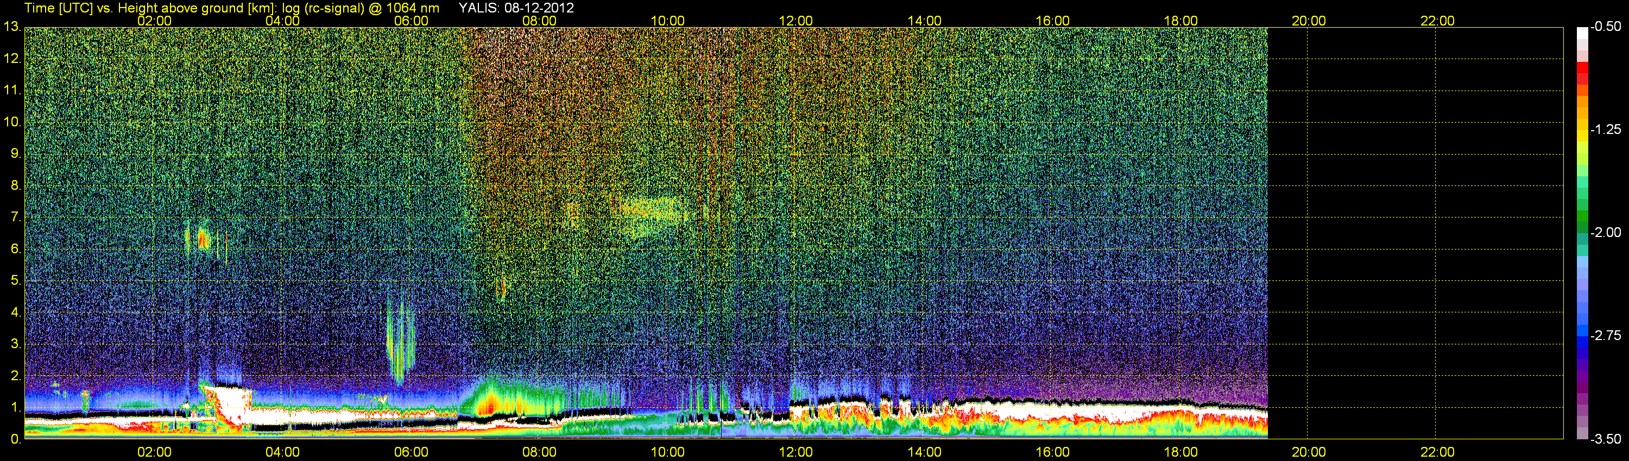
Task: Click the bottom axis 12:00 time label
Action: click(x=795, y=452)
